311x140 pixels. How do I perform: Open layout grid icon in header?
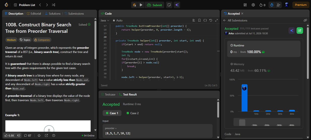pos(245,5)
